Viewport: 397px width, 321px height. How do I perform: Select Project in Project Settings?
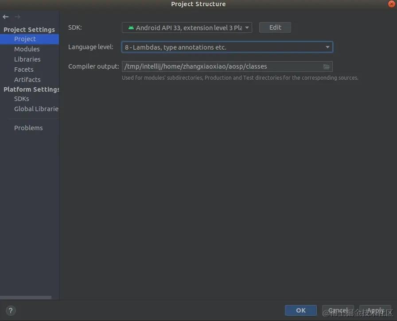click(29, 39)
